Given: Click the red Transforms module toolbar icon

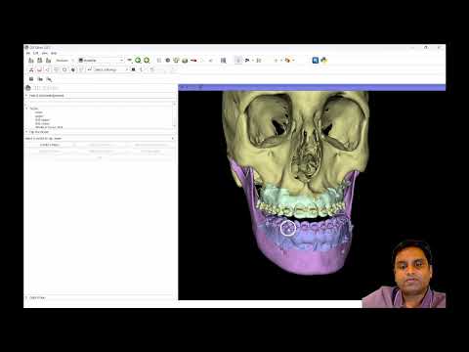Looking at the screenshot, I should [x=193, y=61].
